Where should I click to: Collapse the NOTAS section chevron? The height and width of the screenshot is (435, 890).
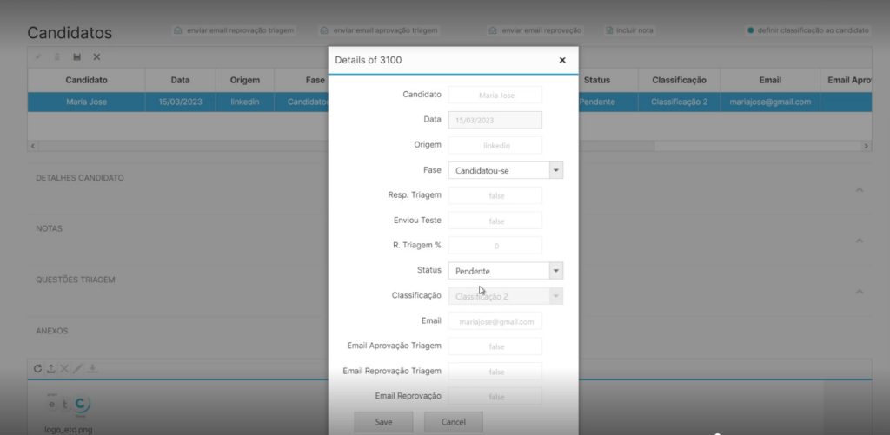(860, 241)
